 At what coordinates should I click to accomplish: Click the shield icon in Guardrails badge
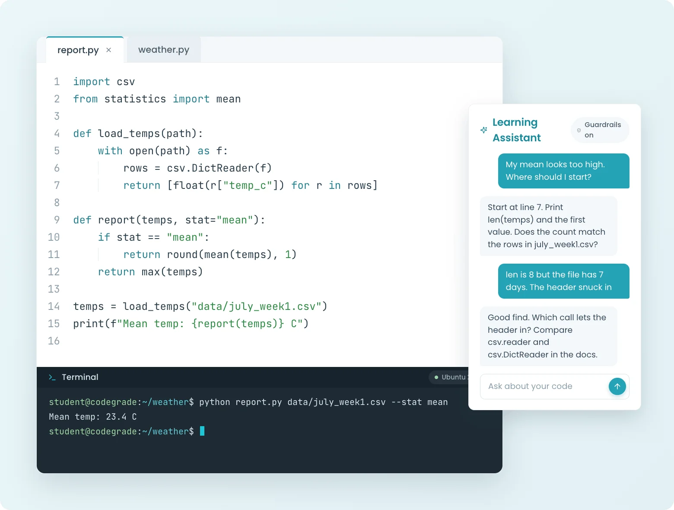579,130
